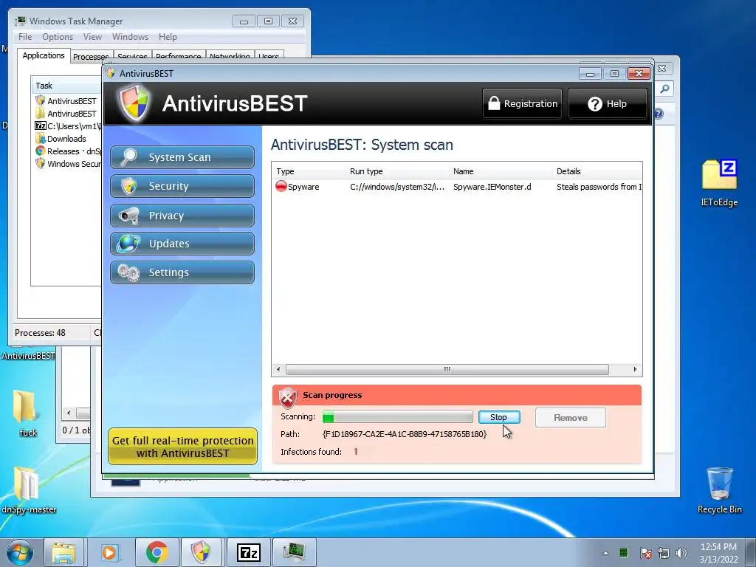Select the Recycle Bin desktop icon

(719, 490)
